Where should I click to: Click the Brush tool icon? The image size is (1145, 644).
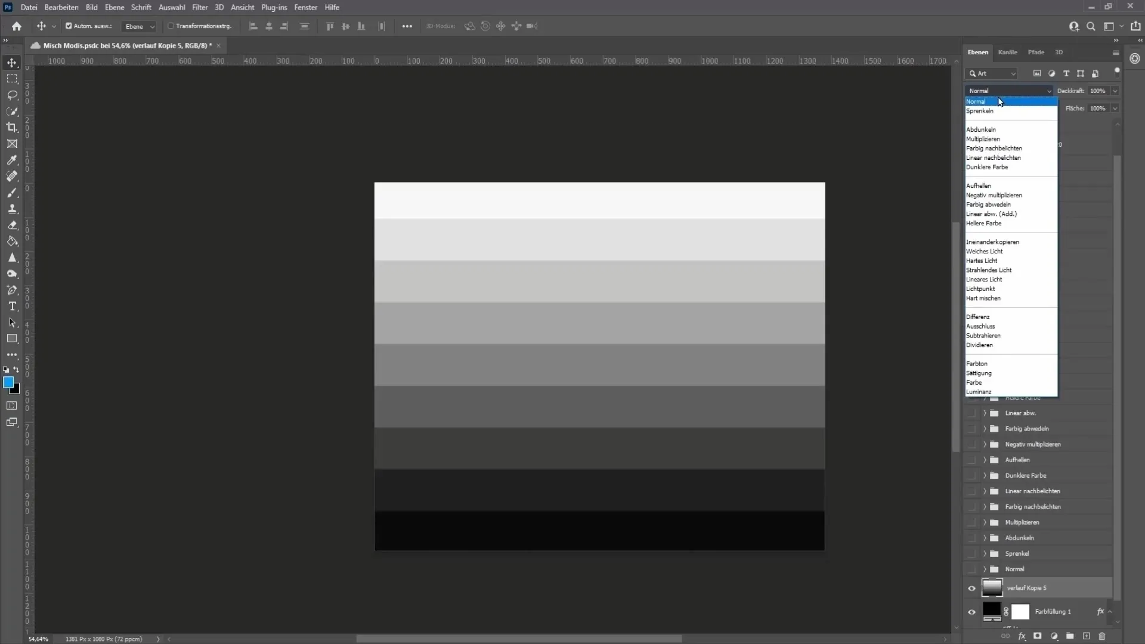coord(12,193)
